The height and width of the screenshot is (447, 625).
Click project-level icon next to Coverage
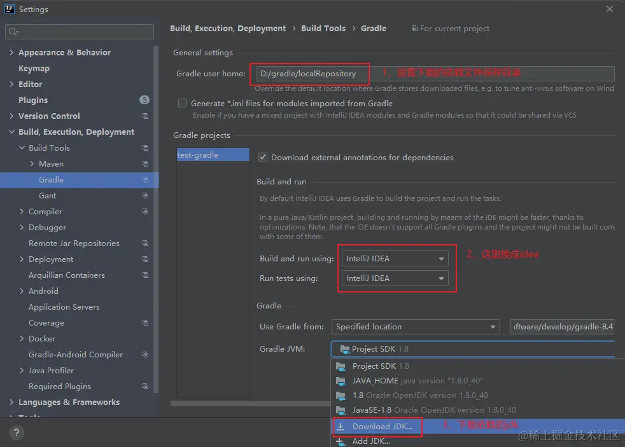tap(146, 323)
